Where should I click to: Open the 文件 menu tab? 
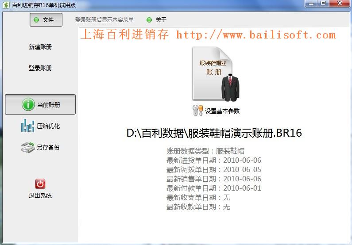click(46, 20)
